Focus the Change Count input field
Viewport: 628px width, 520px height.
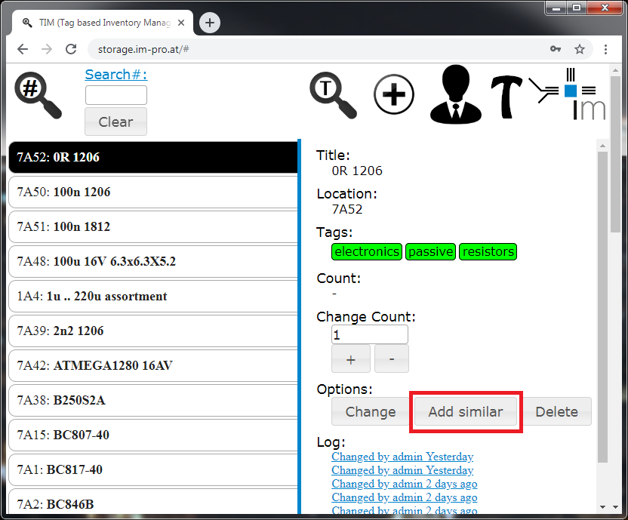(x=370, y=334)
